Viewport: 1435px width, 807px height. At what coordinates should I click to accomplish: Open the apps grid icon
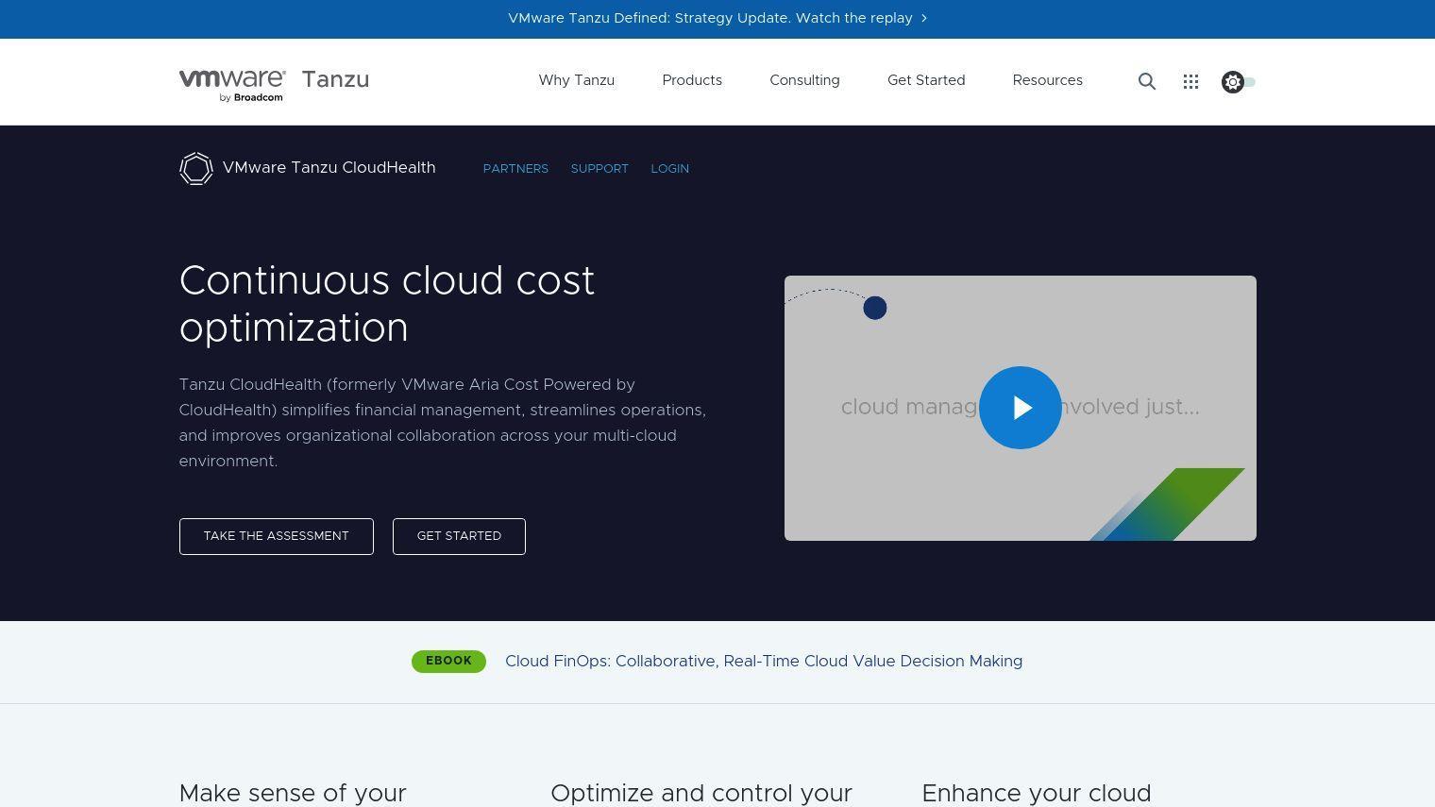tap(1190, 82)
